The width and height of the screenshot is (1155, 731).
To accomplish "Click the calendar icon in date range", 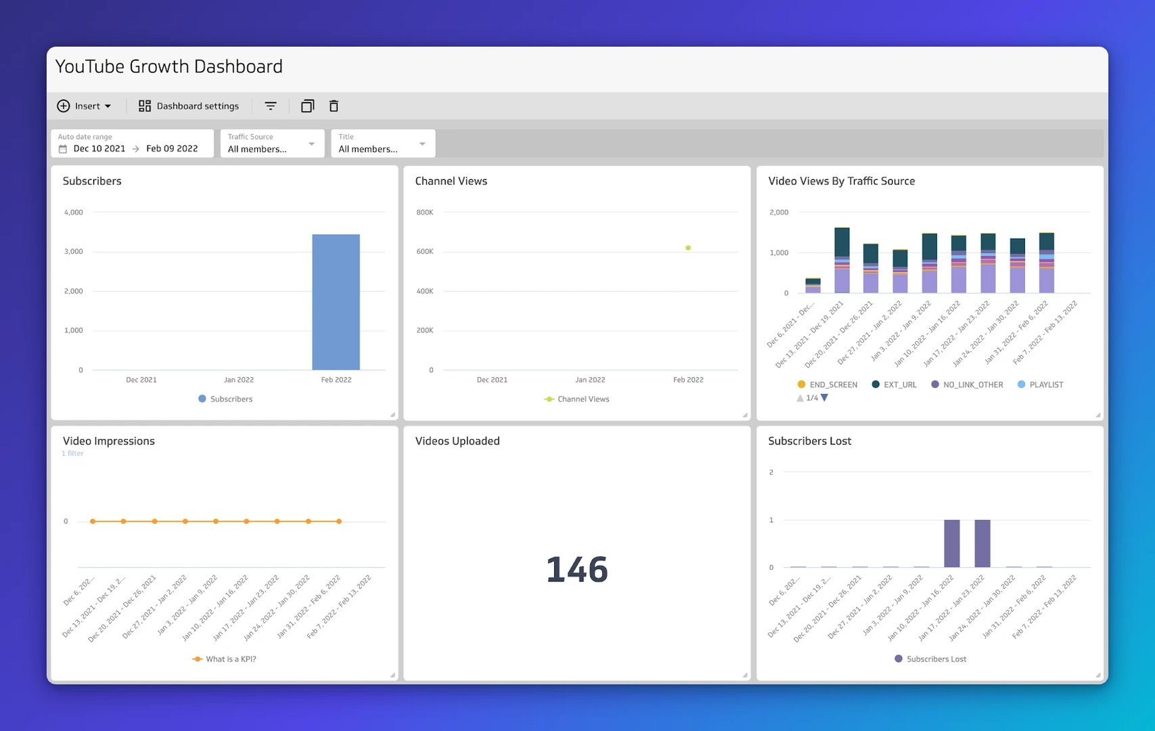I will click(x=63, y=149).
